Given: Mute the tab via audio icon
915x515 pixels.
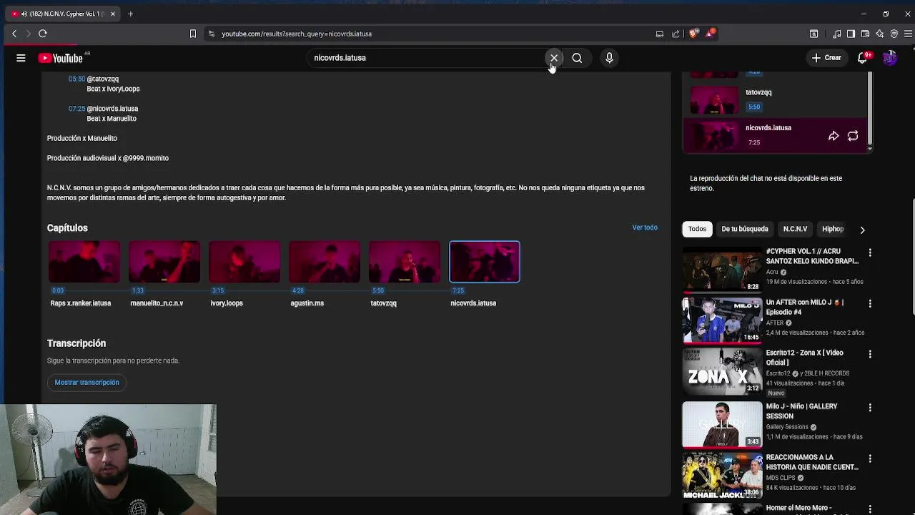Looking at the screenshot, I should click(x=24, y=14).
